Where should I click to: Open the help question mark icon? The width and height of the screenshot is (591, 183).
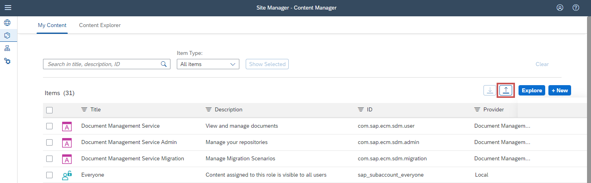point(575,8)
